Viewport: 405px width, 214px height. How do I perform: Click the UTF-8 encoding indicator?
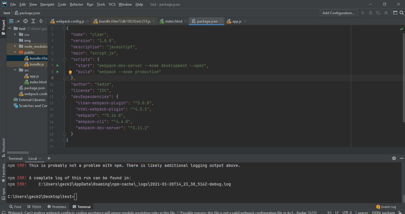click(347, 213)
